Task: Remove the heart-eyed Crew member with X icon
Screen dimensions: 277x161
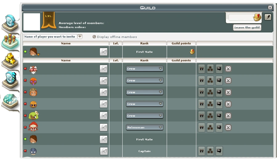Action: pyautogui.click(x=228, y=69)
